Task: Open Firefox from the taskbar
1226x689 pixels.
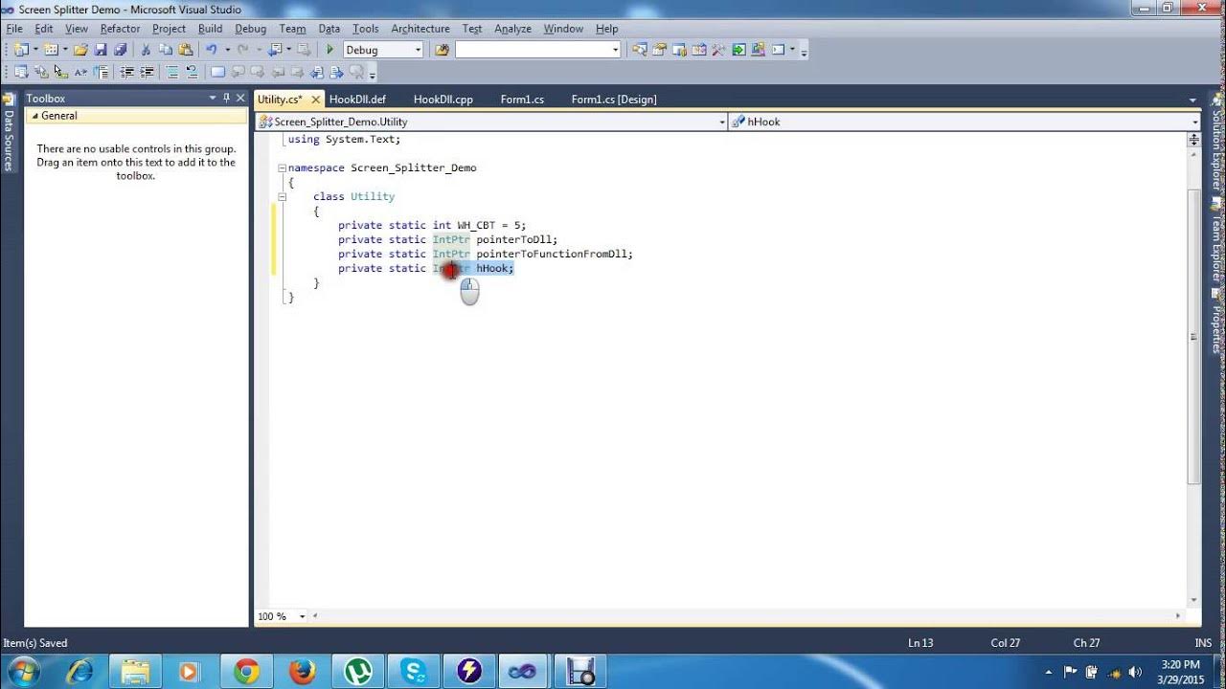Action: tap(302, 671)
